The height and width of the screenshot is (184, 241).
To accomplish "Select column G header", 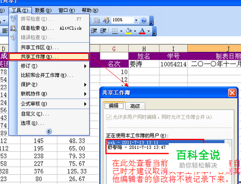I will pyautogui.click(x=114, y=49).
